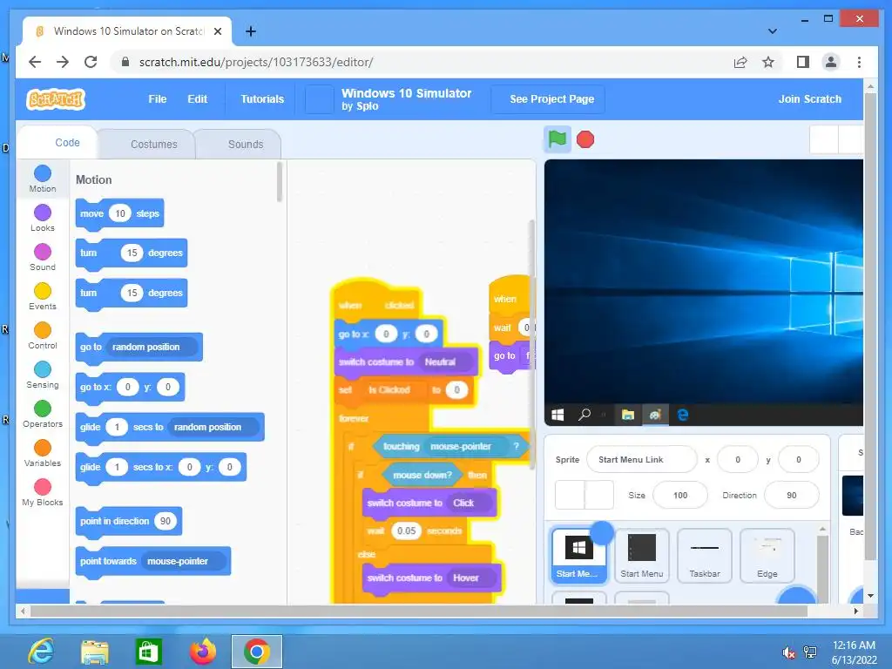The image size is (892, 669).
Task: Open Chrome side panel icon
Action: [802, 62]
